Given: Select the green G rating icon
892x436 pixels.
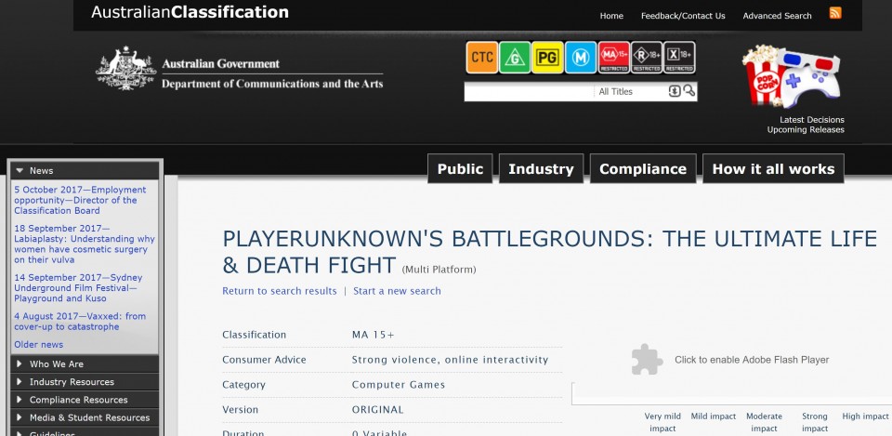Looking at the screenshot, I should pos(515,57).
